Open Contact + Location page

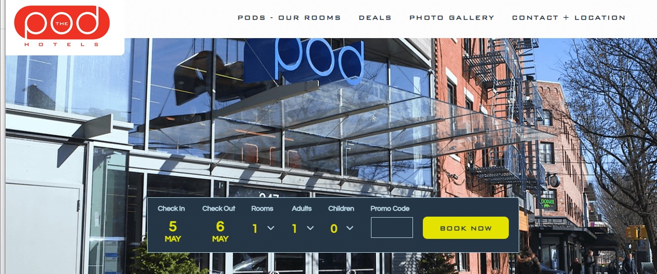tap(569, 17)
